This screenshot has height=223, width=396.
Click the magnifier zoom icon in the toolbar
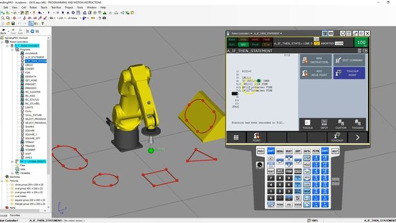[2, 18]
